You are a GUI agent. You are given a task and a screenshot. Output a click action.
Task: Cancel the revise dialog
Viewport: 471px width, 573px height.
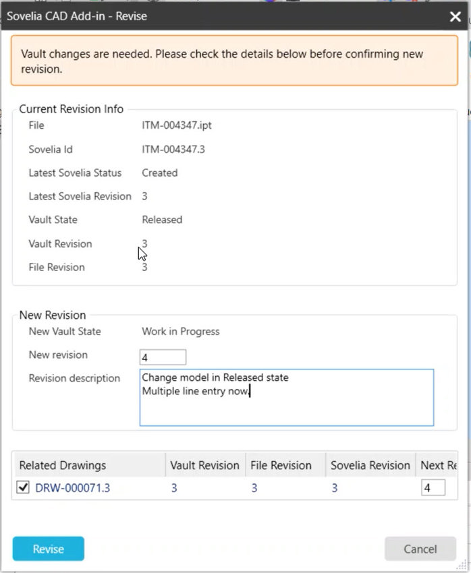click(x=420, y=549)
